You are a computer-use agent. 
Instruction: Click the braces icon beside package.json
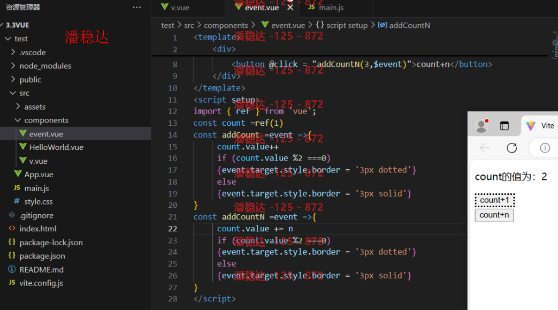coord(12,255)
